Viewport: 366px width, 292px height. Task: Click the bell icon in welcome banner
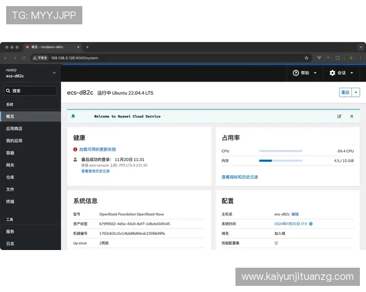click(x=73, y=116)
